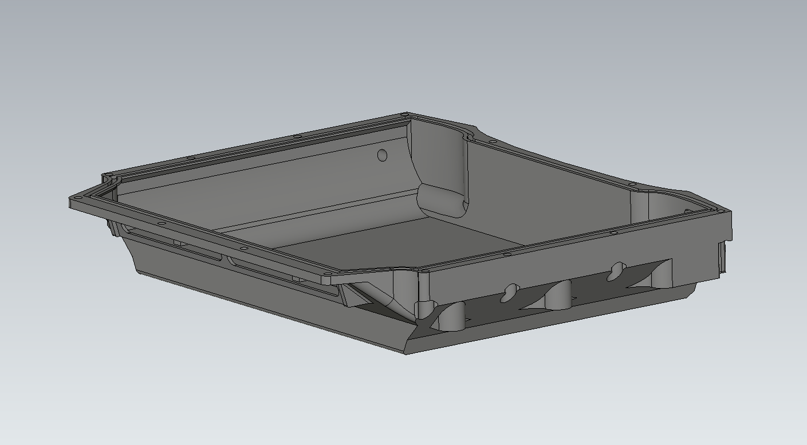The image size is (807, 445).
Task: Select the left kidney-shaped cutout on the front wall
Action: [x=509, y=293]
